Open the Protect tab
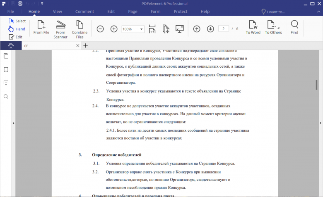The width and height of the screenshot is (323, 197). 181,12
